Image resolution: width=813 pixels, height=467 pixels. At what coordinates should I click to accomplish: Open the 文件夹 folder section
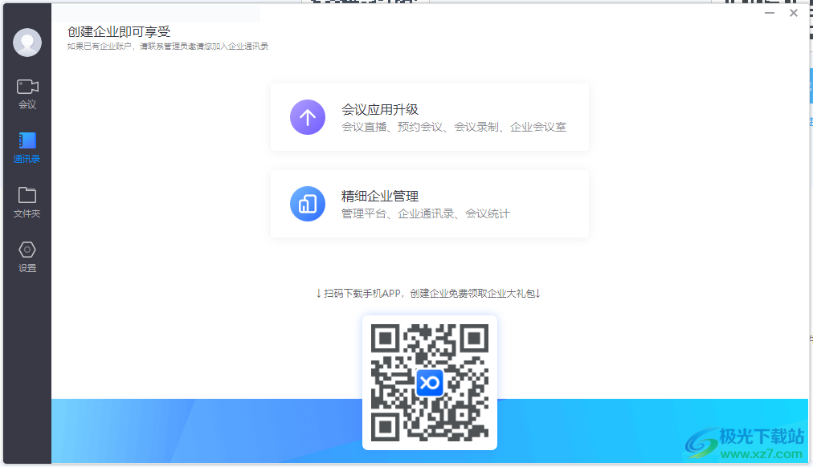(27, 203)
